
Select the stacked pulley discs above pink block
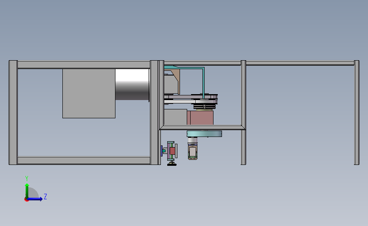tap(205, 107)
